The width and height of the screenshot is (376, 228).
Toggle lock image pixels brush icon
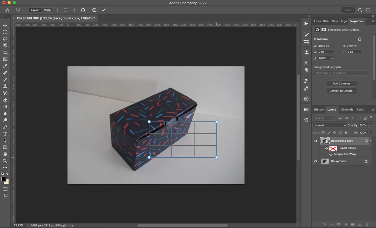329,133
